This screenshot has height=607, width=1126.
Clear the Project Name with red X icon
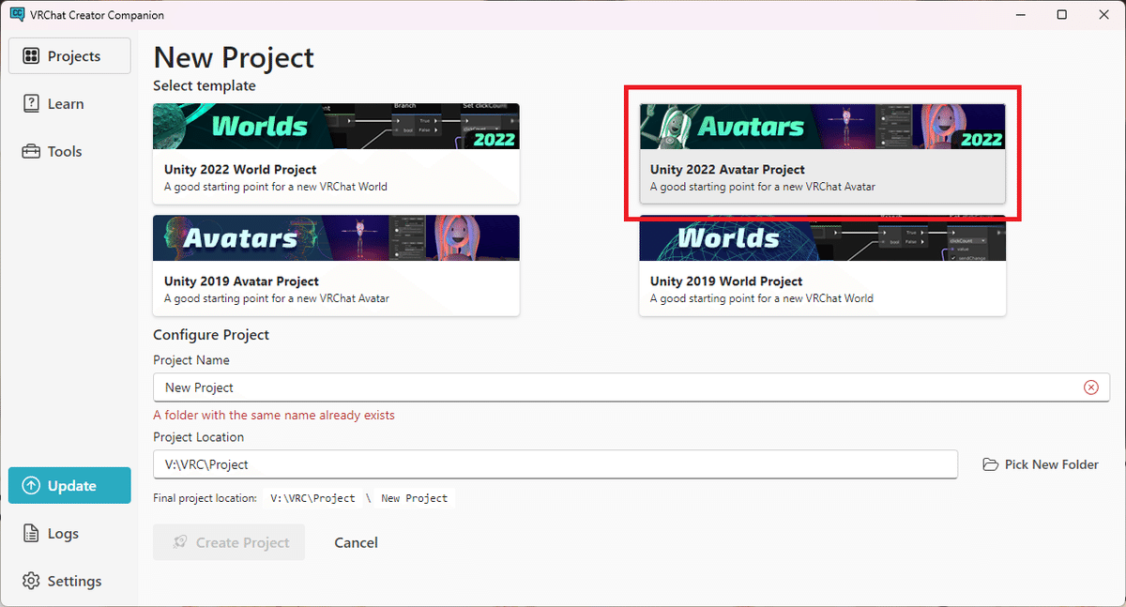(x=1091, y=387)
